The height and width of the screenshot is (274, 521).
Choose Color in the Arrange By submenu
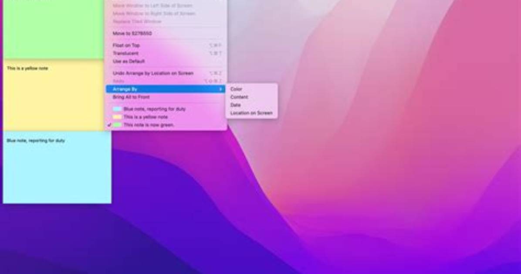click(251, 89)
